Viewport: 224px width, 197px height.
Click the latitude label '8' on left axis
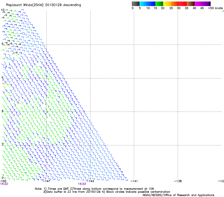point(2,44)
